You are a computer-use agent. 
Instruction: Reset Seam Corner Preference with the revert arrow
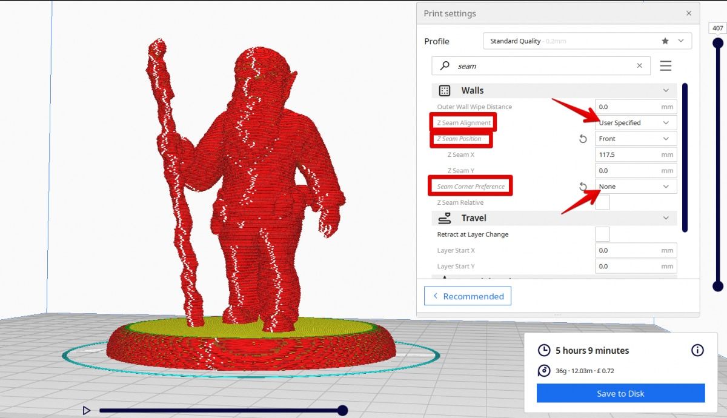(x=583, y=186)
